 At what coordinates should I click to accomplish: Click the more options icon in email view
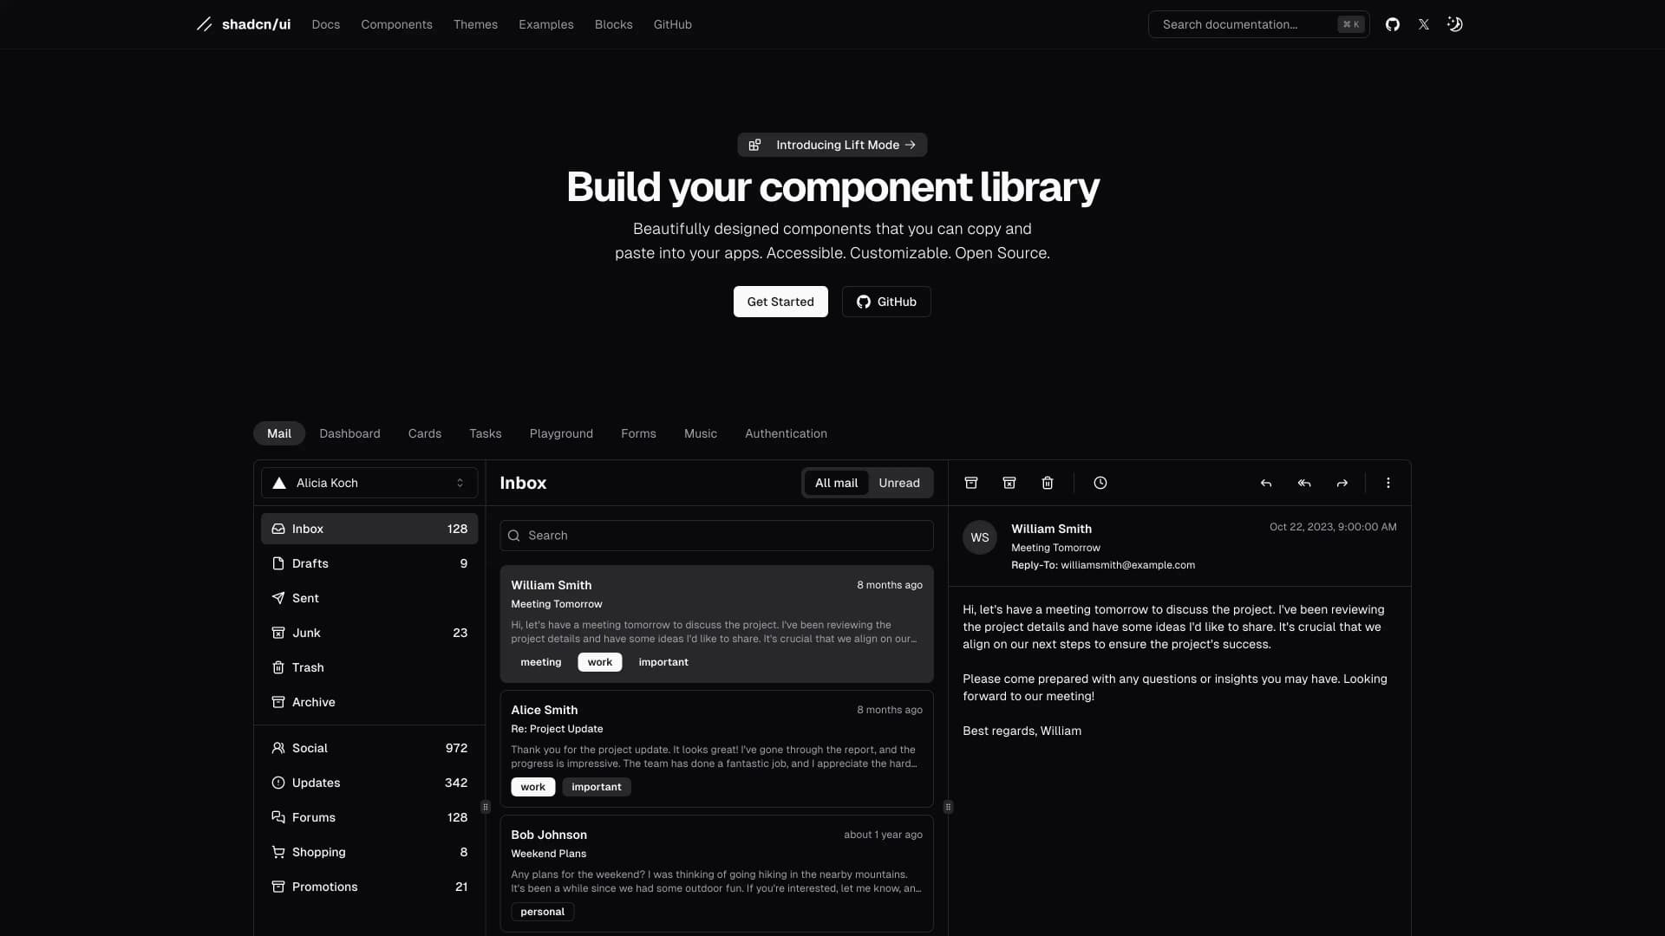(x=1389, y=484)
